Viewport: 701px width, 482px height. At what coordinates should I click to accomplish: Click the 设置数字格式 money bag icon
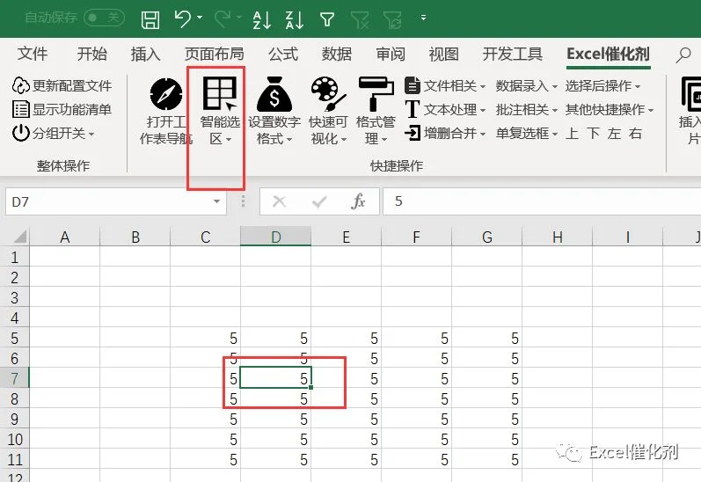274,94
